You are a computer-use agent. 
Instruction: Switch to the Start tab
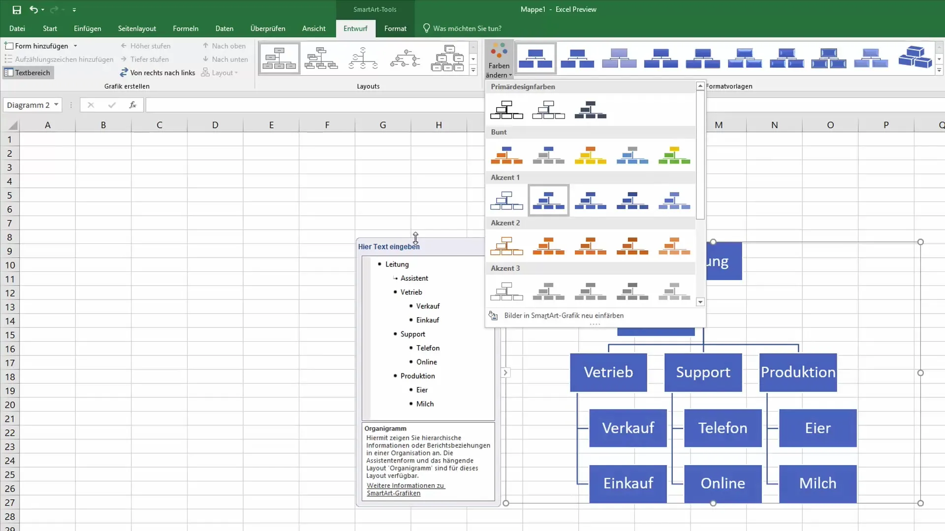[50, 29]
